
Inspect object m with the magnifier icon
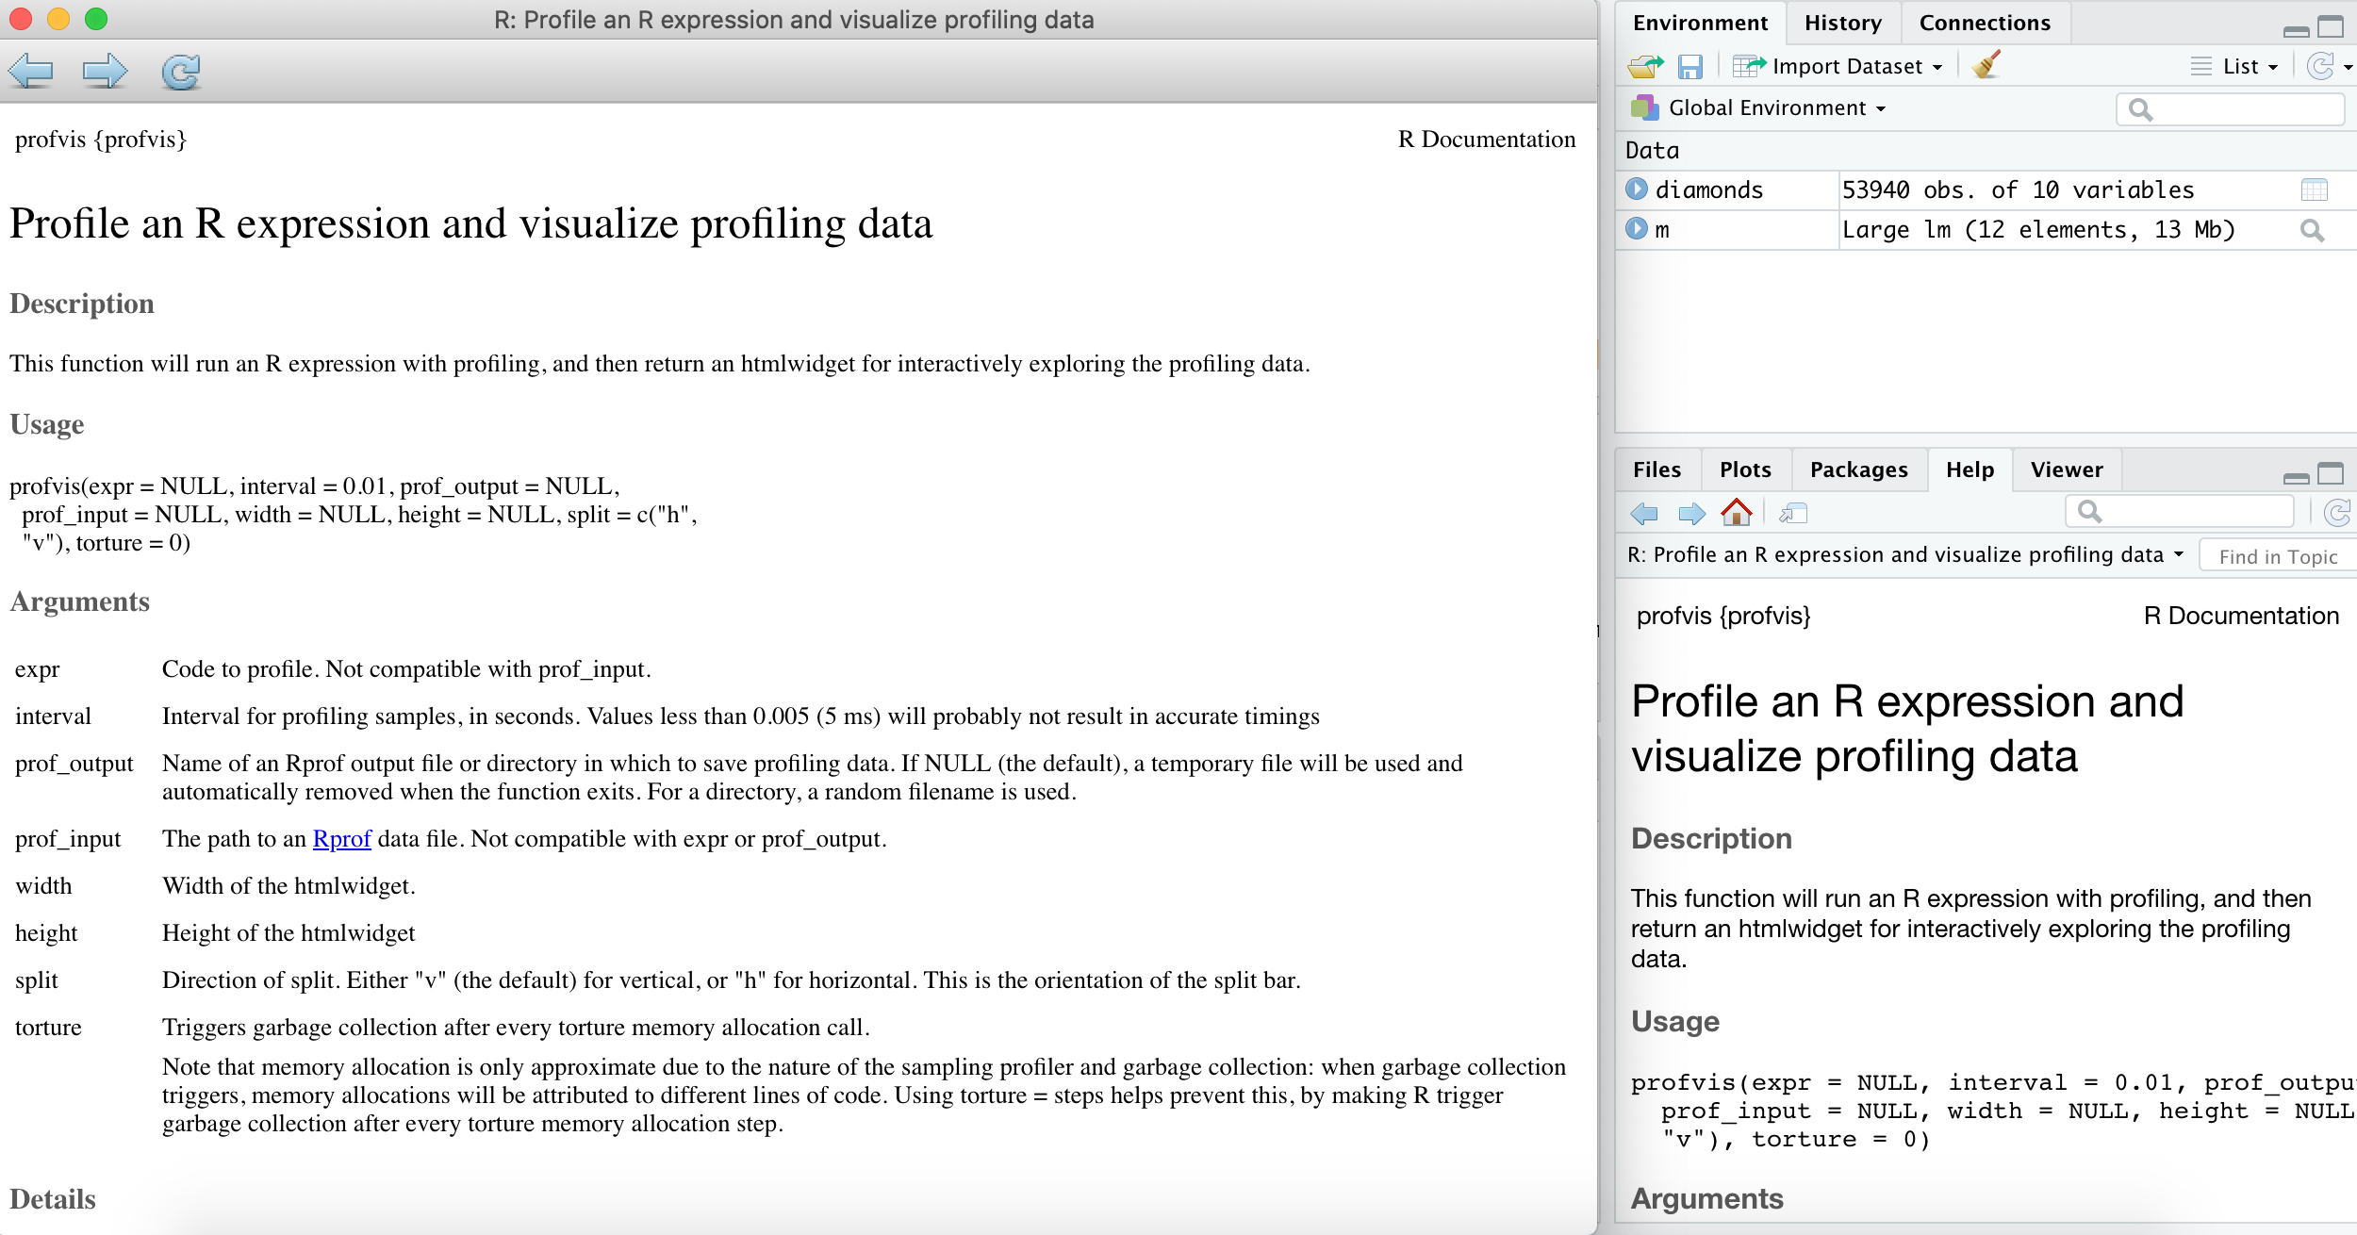pyautogui.click(x=2312, y=230)
